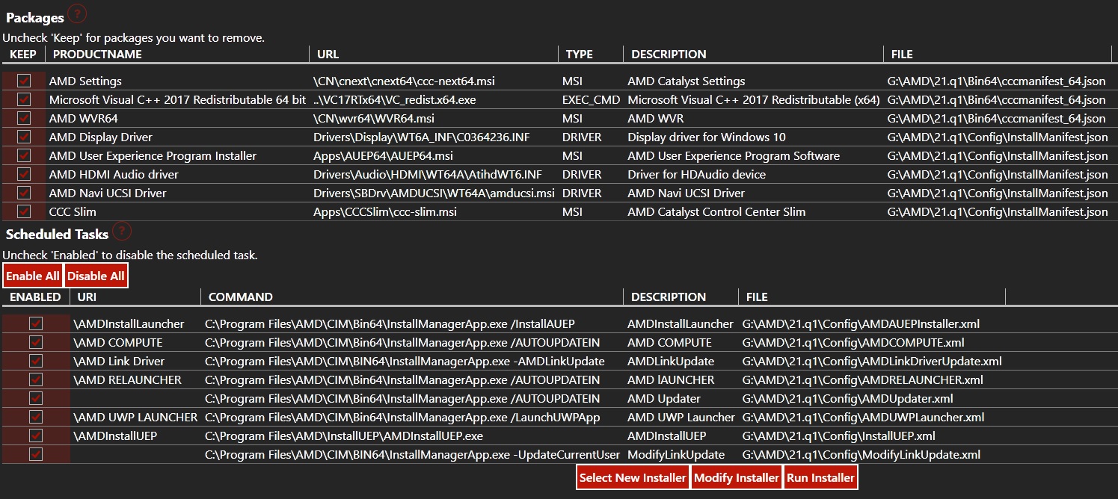Viewport: 1118px width, 499px height.
Task: Select the AMDLinkDriverUpdate.xml file cell
Action: tap(872, 361)
